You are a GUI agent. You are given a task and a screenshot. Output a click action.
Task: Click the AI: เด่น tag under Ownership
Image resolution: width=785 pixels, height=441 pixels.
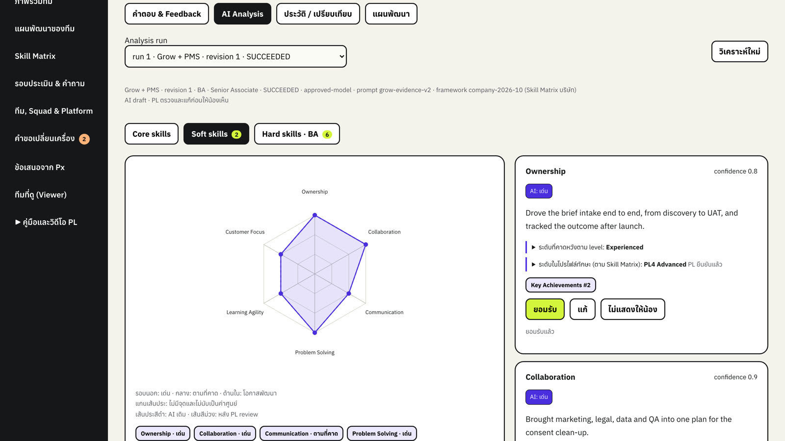pyautogui.click(x=539, y=191)
